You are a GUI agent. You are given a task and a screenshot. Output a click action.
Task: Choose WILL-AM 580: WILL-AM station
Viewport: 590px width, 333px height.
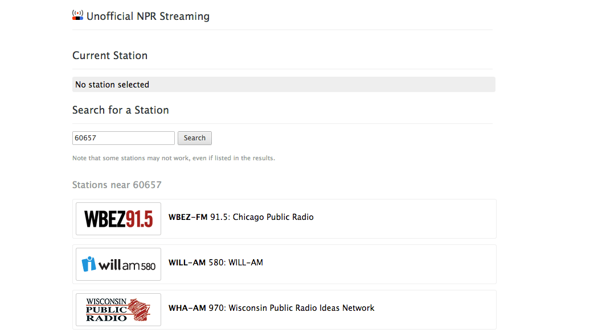[216, 263]
